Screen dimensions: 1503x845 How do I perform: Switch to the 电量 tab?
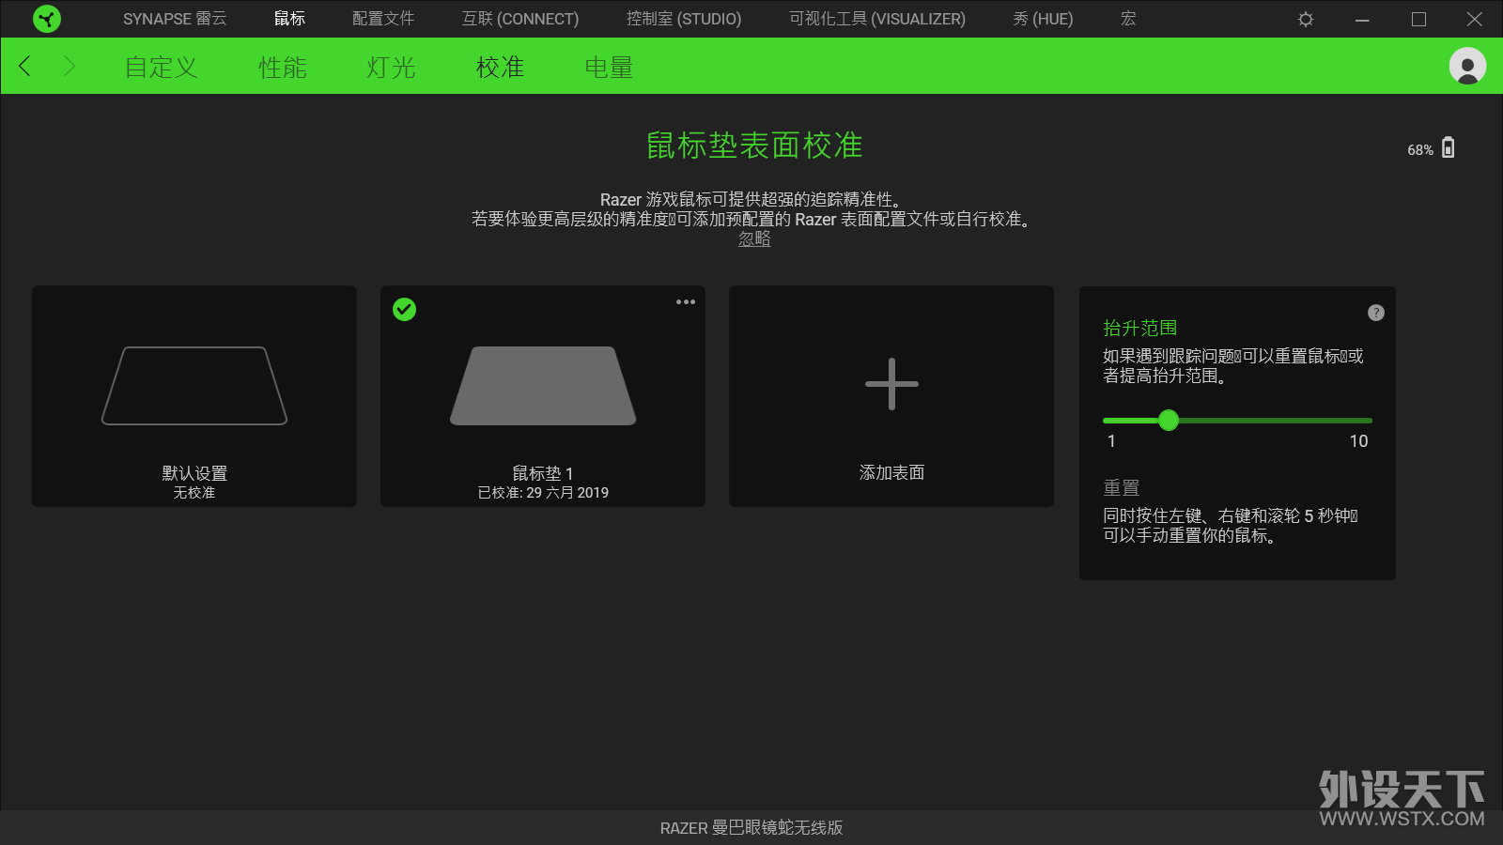609,68
